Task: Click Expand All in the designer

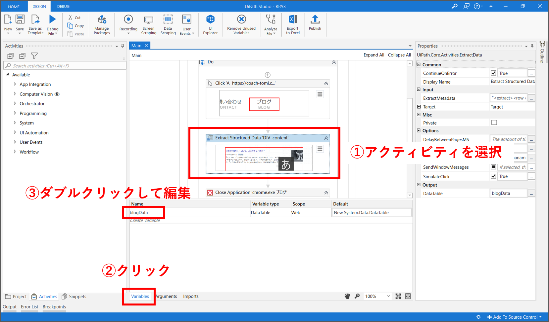Action: 374,55
